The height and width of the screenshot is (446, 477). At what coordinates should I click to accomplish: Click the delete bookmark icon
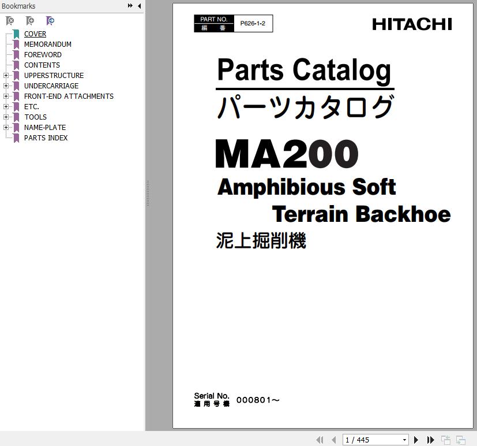(x=10, y=21)
